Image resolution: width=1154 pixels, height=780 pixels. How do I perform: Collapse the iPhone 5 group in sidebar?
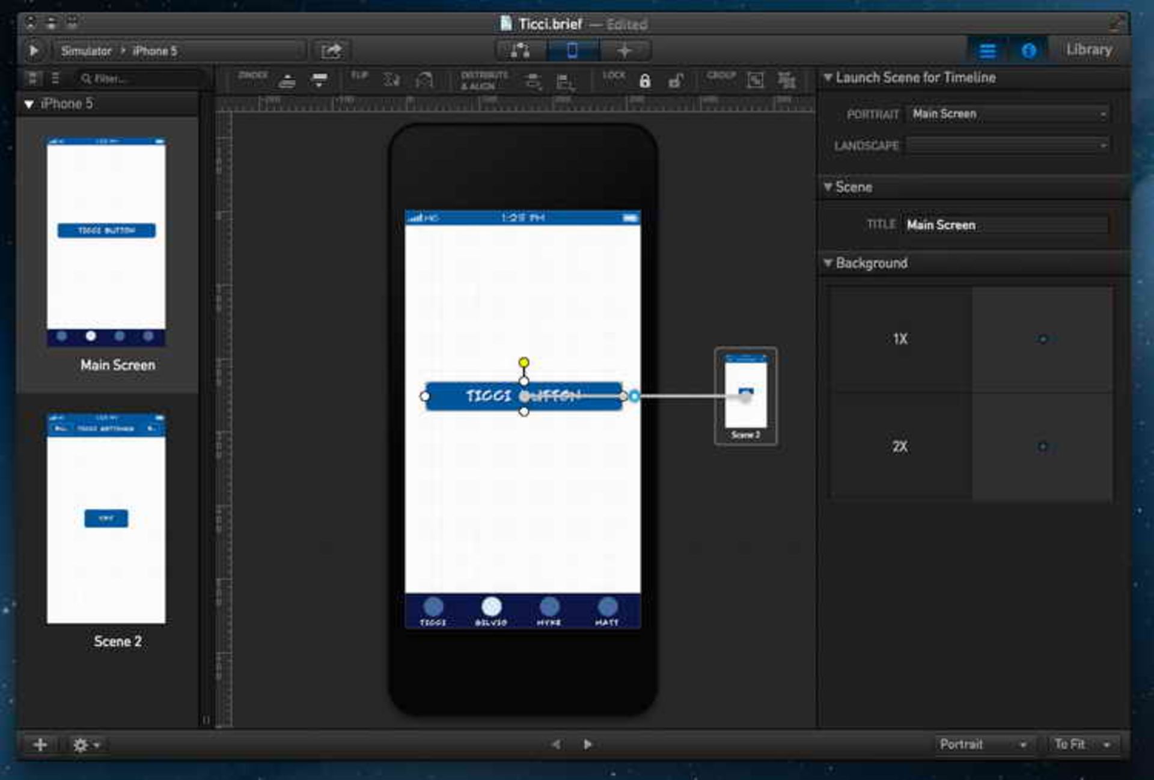(x=29, y=103)
